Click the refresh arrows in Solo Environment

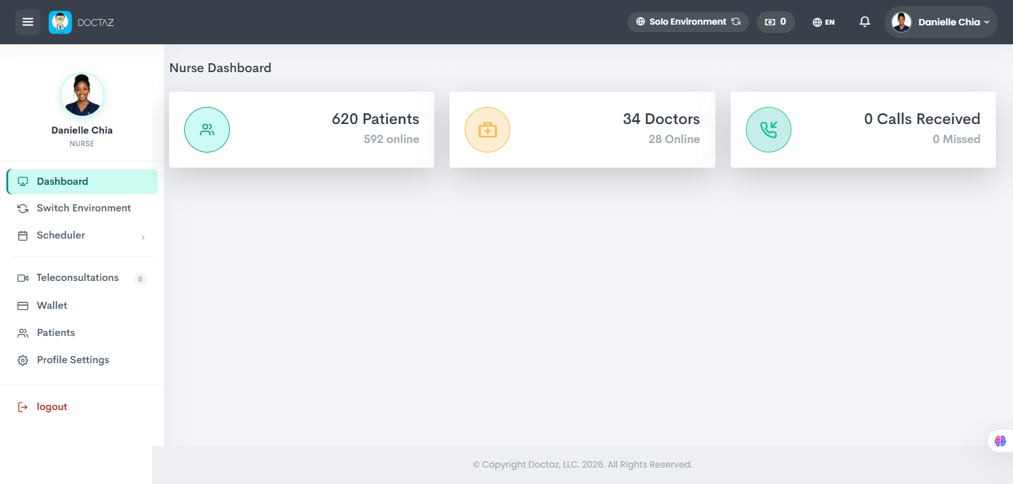[736, 22]
